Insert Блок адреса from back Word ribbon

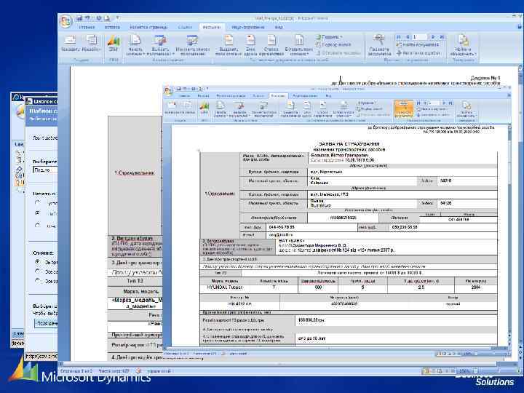click(250, 45)
